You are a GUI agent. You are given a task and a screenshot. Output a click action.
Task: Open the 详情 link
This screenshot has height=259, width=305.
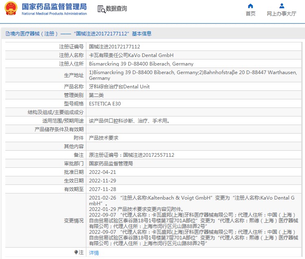coord(94,252)
